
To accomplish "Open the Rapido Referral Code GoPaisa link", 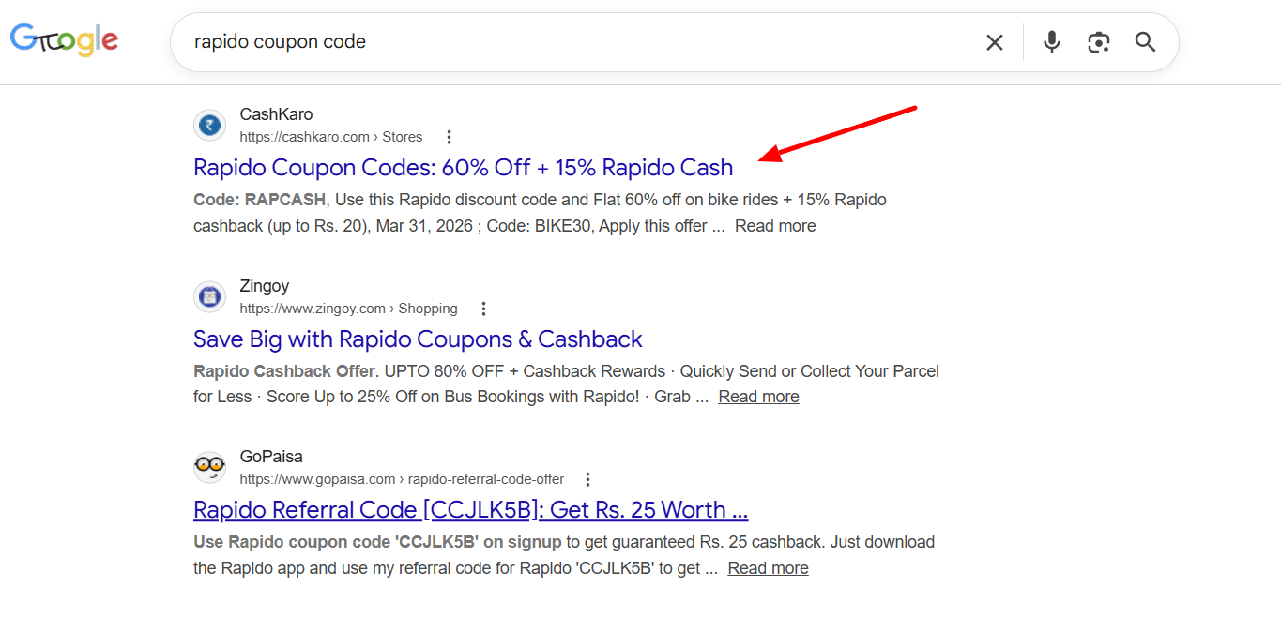I will pos(469,509).
